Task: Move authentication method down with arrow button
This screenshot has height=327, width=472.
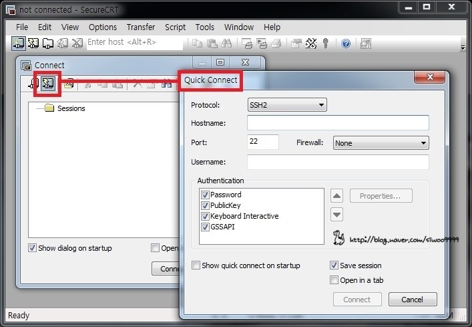Action: pyautogui.click(x=337, y=215)
